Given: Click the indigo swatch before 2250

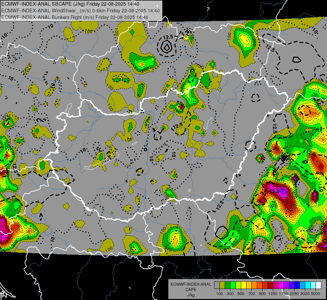Looking at the screenshot, I should pos(292,285).
